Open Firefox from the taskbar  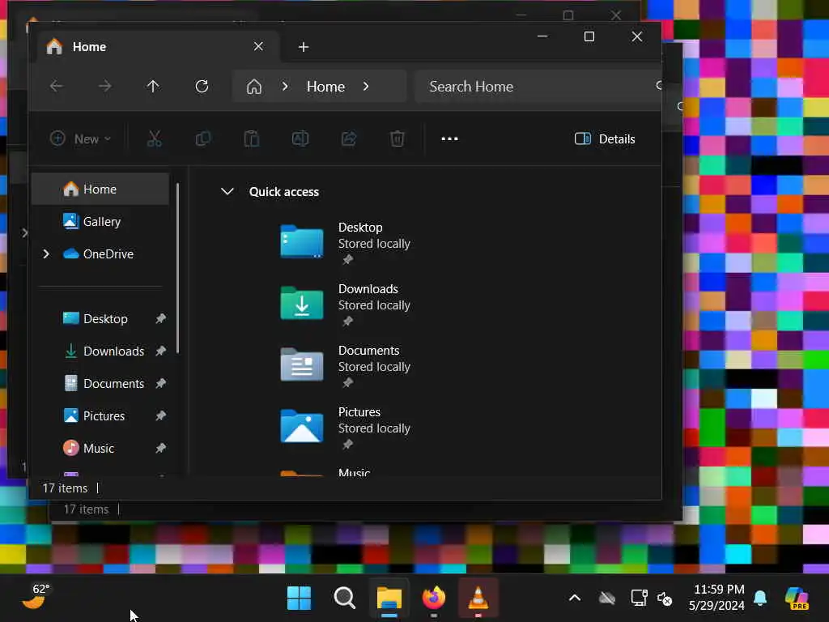tap(434, 599)
